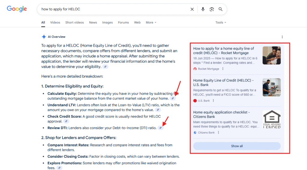Open source link icon after Review DTI
This screenshot has width=307, height=170.
pyautogui.click(x=161, y=128)
